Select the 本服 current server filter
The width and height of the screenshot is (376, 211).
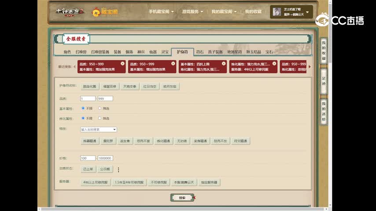tap(184, 182)
